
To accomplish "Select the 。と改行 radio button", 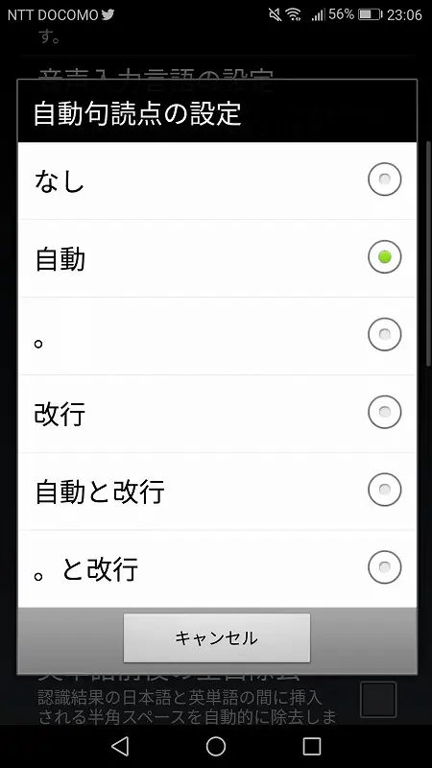I will [385, 567].
